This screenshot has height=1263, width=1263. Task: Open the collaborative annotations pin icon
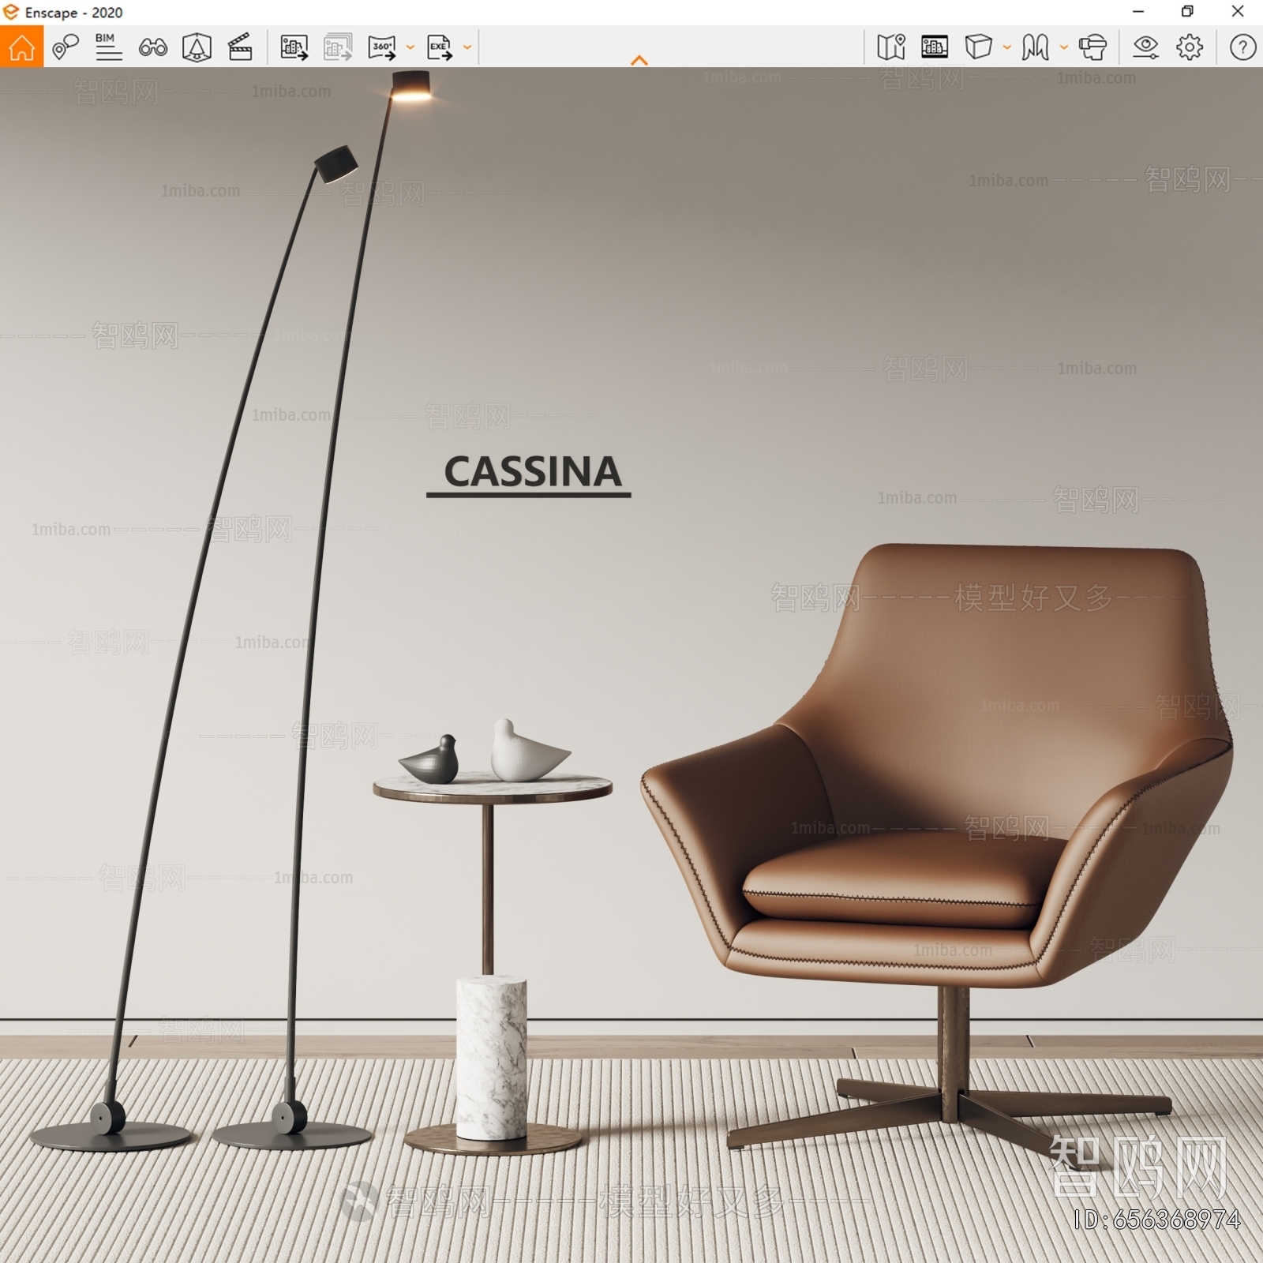[x=65, y=47]
